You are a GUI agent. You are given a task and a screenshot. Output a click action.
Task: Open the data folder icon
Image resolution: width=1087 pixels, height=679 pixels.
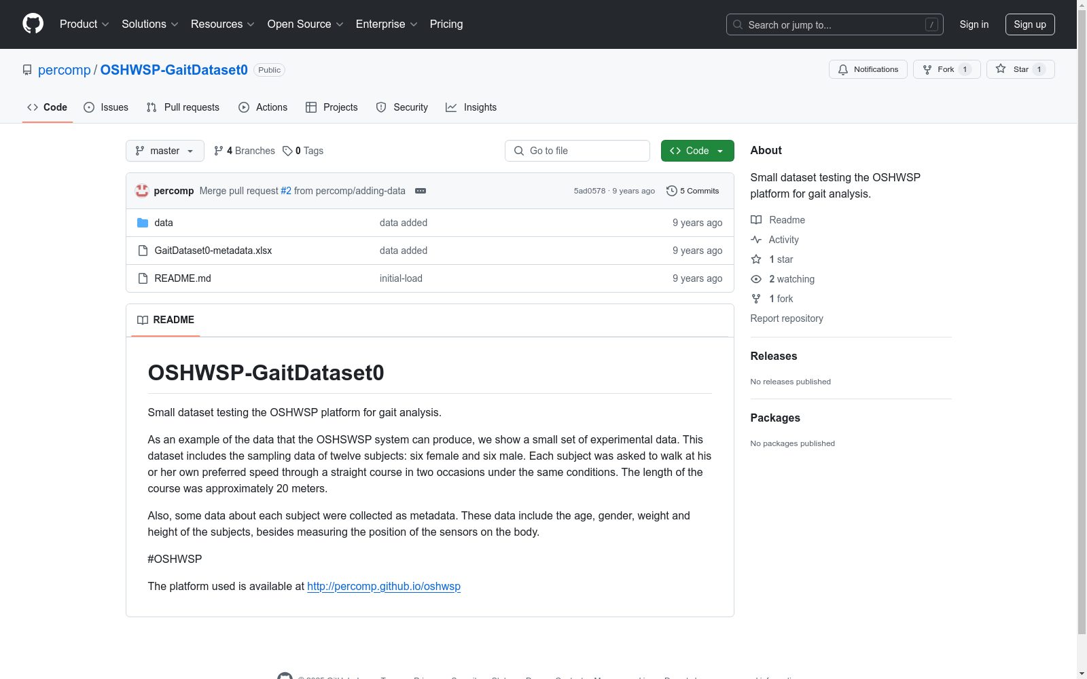[143, 223]
